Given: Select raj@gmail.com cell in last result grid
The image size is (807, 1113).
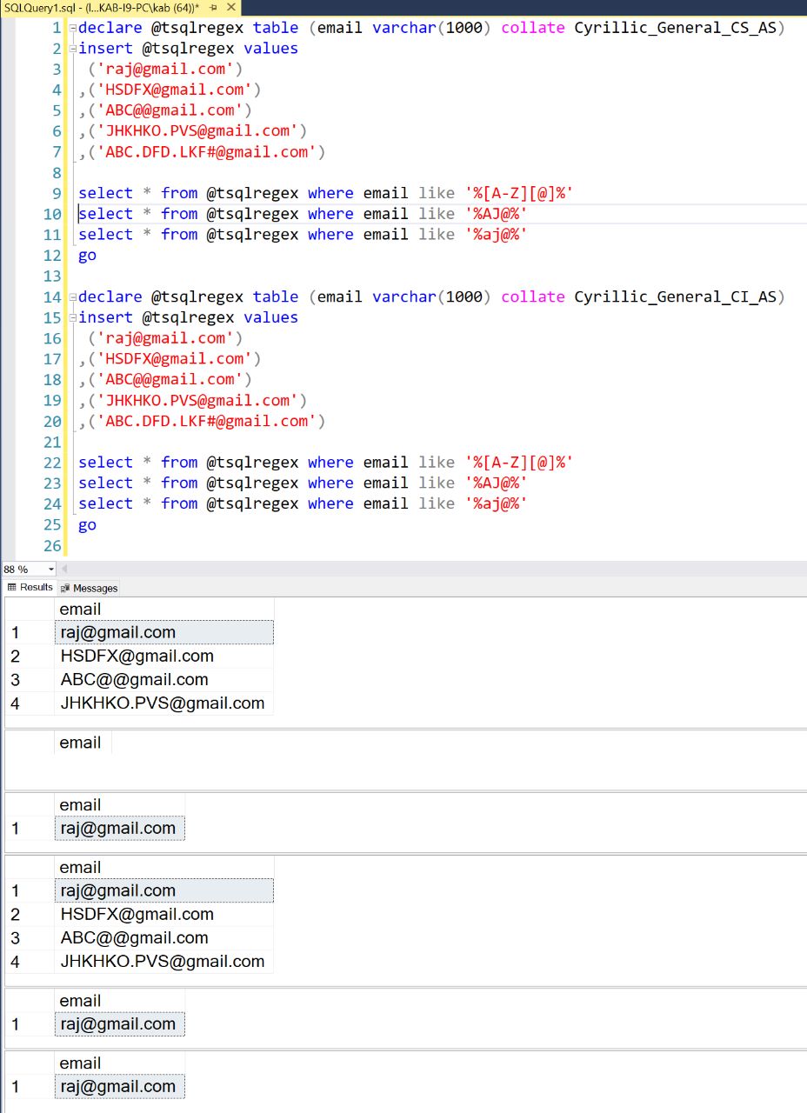Looking at the screenshot, I should click(x=119, y=1087).
